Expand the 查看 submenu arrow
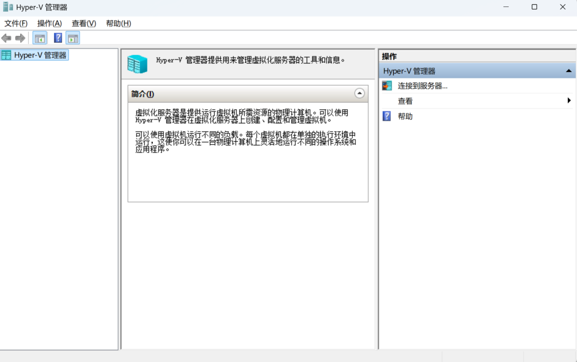Viewport: 577px width, 362px height. (x=569, y=100)
